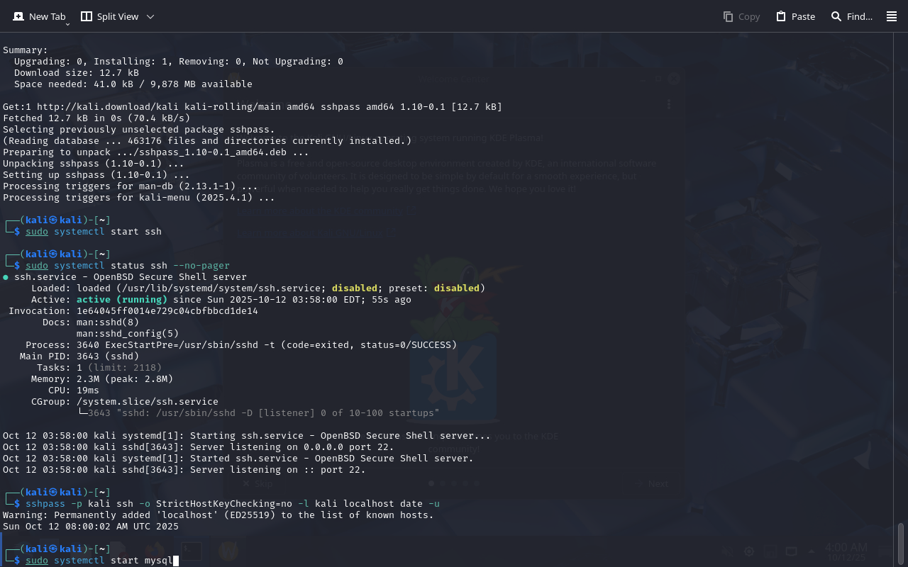Paste clipboard using the Paste button
The width and height of the screenshot is (908, 567).
click(795, 16)
